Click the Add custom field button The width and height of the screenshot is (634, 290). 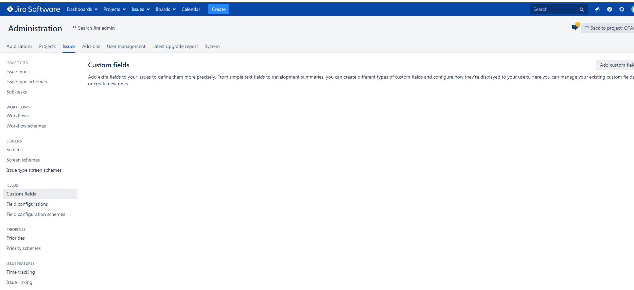point(615,65)
